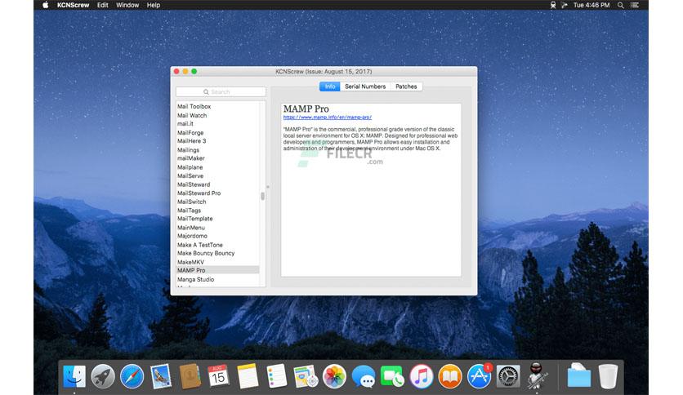The height and width of the screenshot is (395, 683).
Task: Open the Trash in dock
Action: point(608,376)
